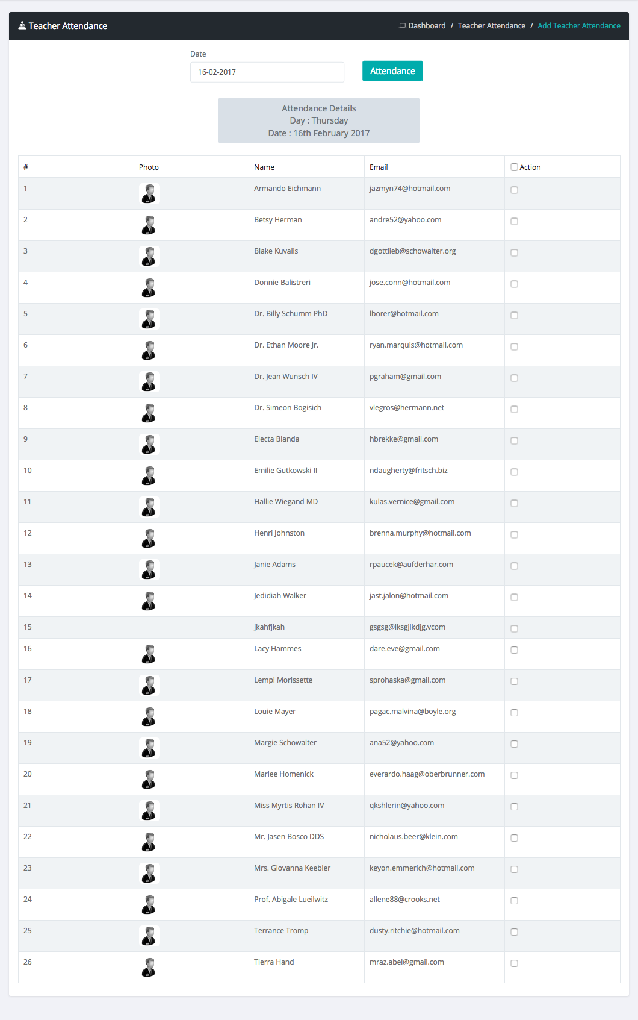This screenshot has width=638, height=1020.
Task: Toggle the select-all Action checkbox
Action: click(514, 167)
